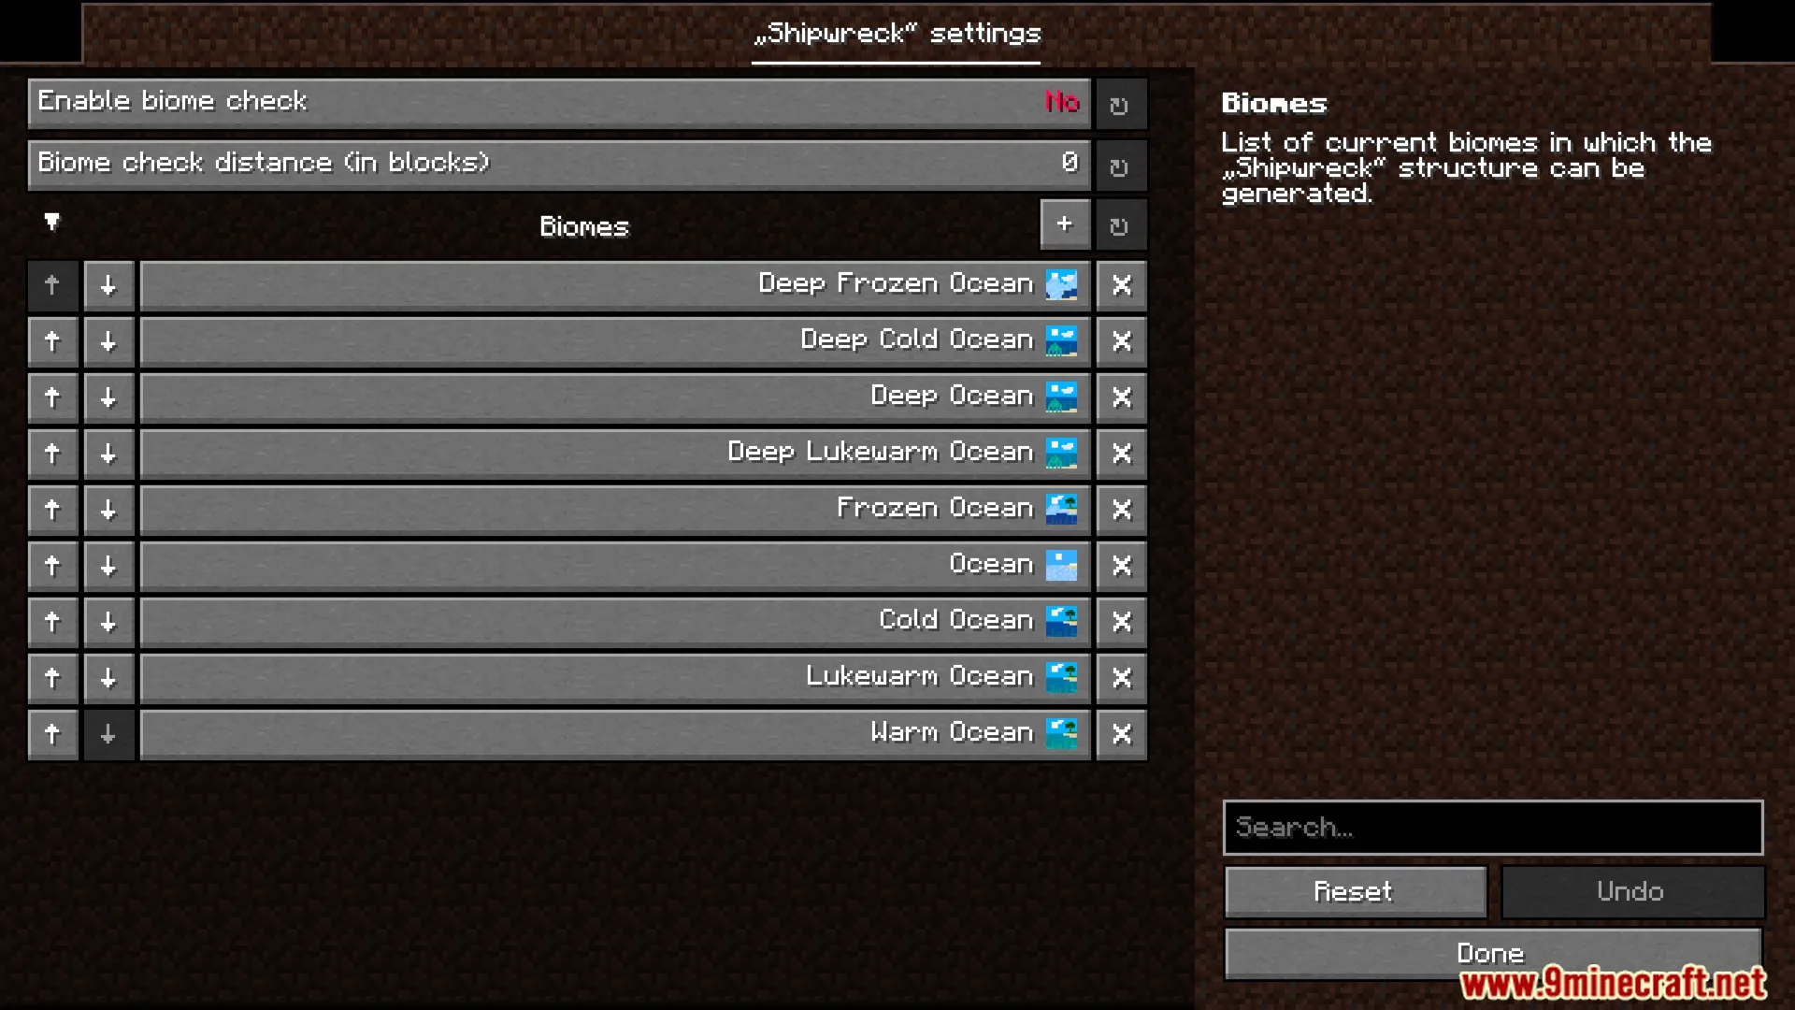Move Deep Lukewarm Ocean entry downward

point(108,452)
